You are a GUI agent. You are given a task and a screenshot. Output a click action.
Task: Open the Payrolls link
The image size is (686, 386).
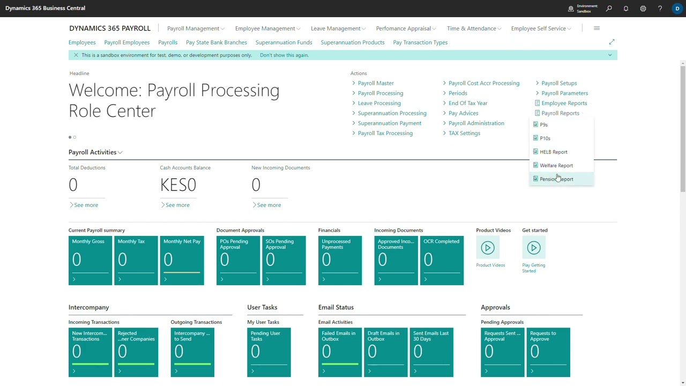[168, 42]
